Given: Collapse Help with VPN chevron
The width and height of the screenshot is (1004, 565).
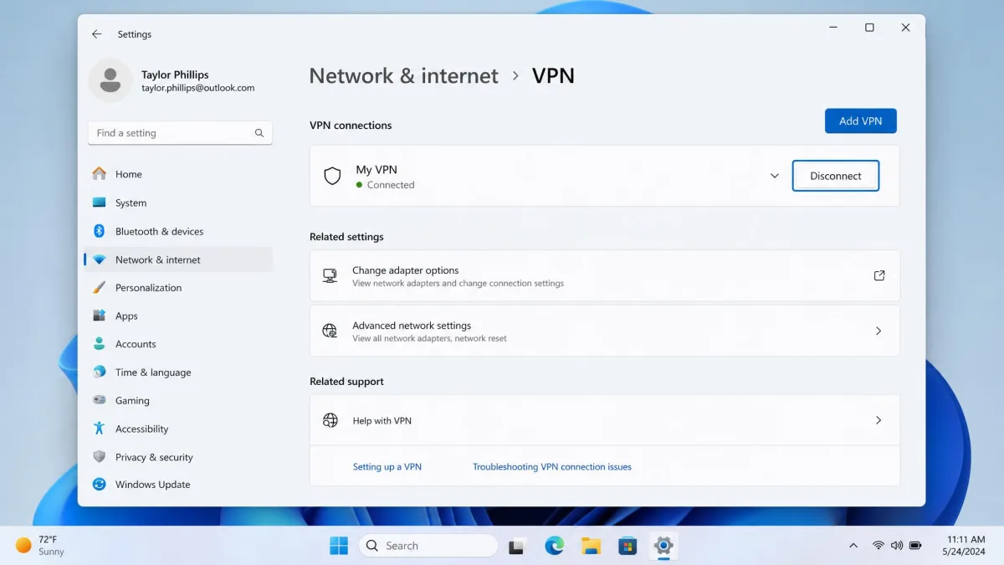Looking at the screenshot, I should [878, 420].
